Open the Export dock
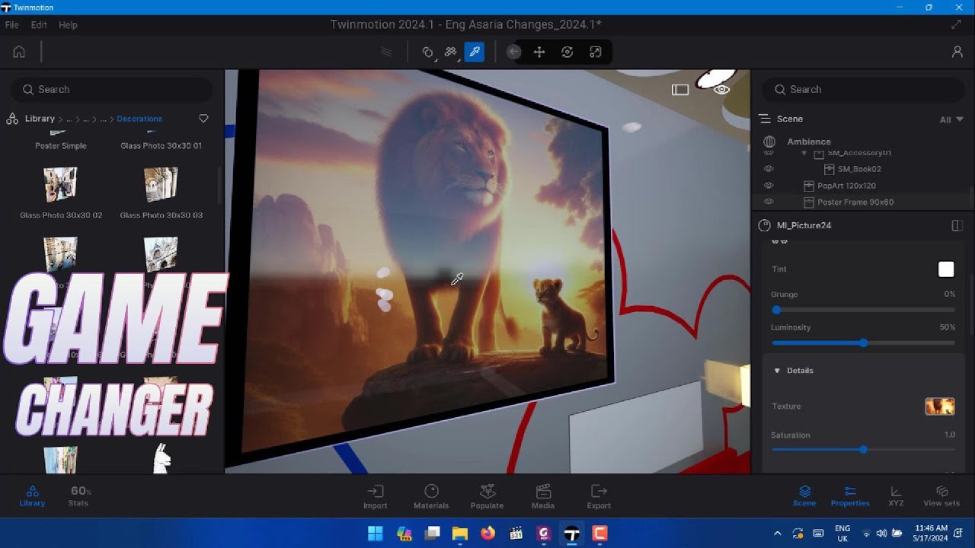 [599, 496]
